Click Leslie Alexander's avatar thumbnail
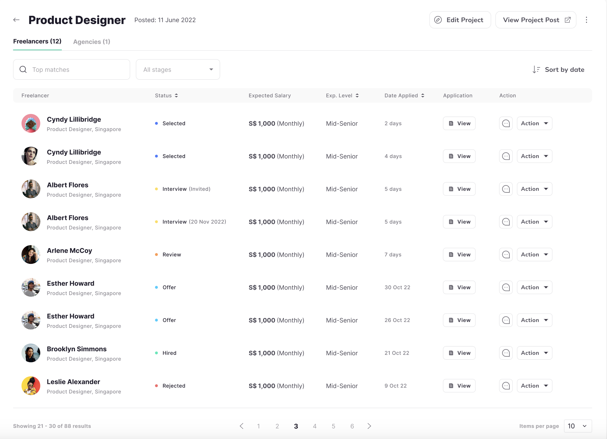Image resolution: width=607 pixels, height=439 pixels. (31, 386)
